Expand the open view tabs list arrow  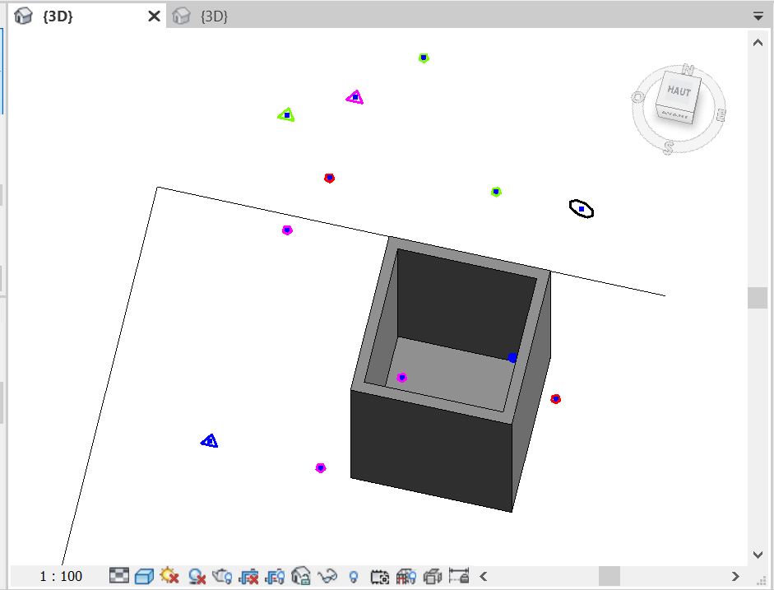(x=758, y=16)
